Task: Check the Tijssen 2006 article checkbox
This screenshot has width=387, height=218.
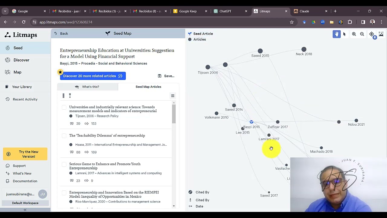Action: tap(64, 107)
